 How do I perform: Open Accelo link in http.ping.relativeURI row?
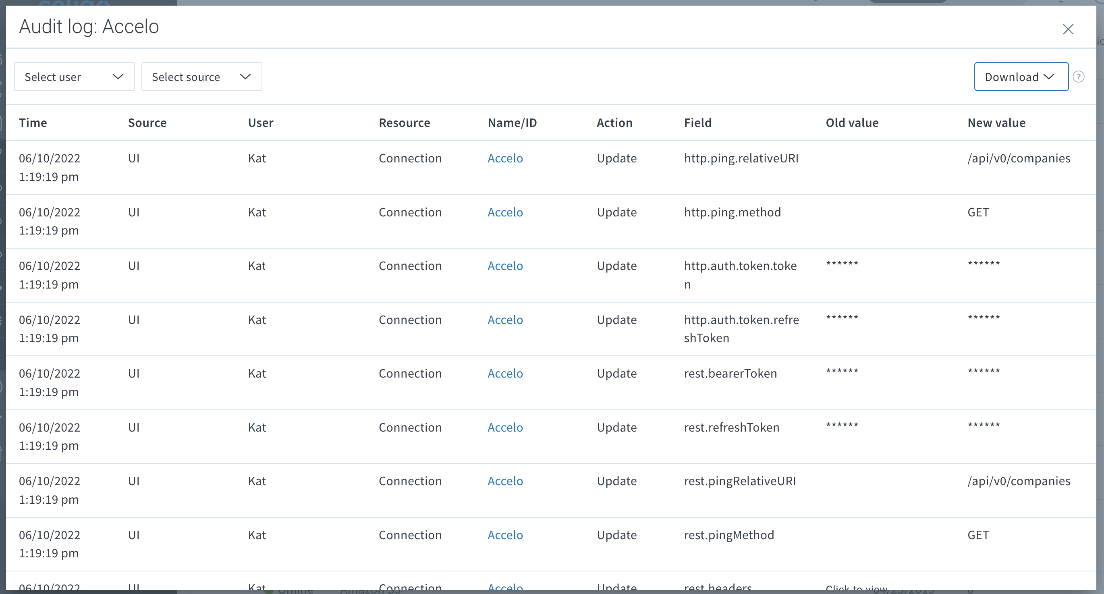point(505,158)
